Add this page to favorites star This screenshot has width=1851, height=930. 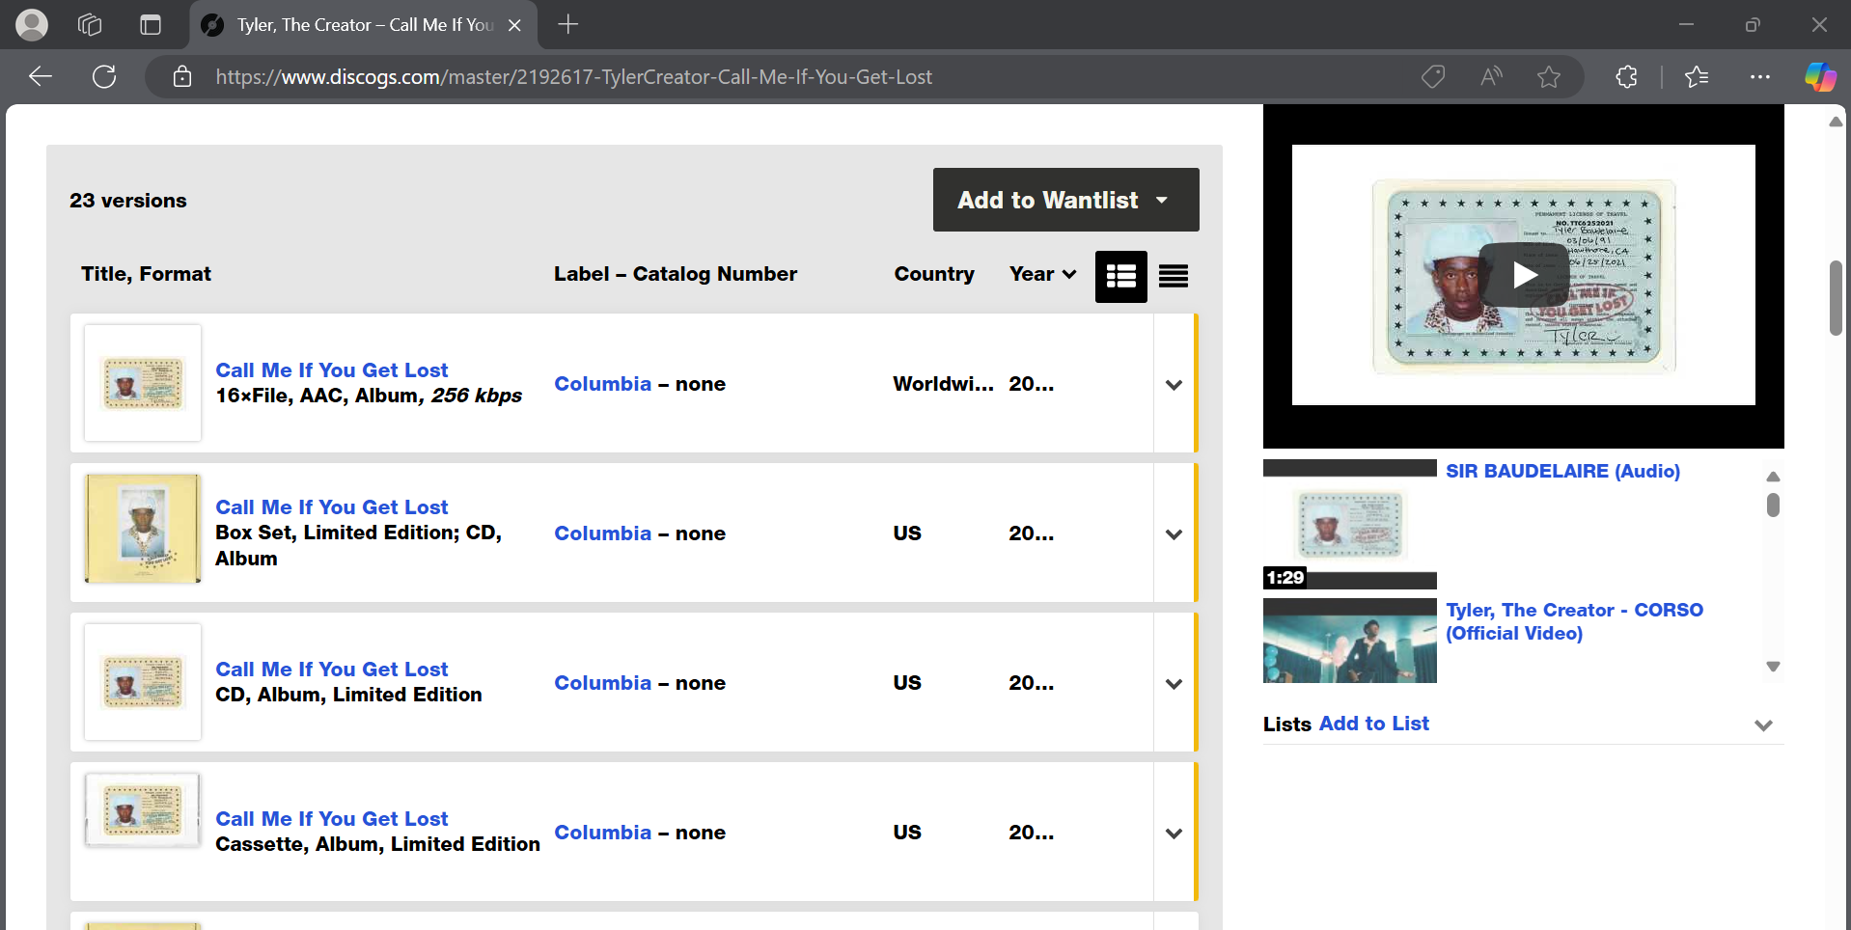(1549, 77)
